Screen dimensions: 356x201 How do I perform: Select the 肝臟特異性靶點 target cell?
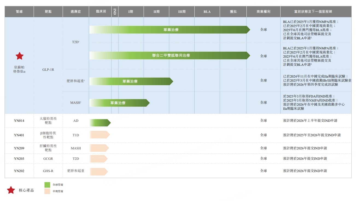click(48, 148)
